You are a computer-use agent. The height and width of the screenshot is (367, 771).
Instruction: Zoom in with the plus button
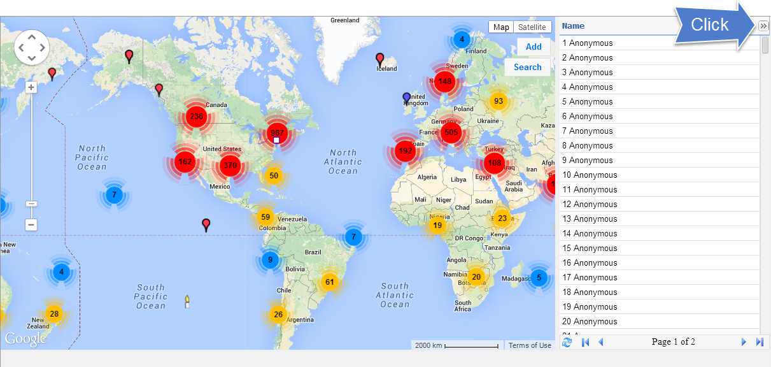pyautogui.click(x=31, y=87)
